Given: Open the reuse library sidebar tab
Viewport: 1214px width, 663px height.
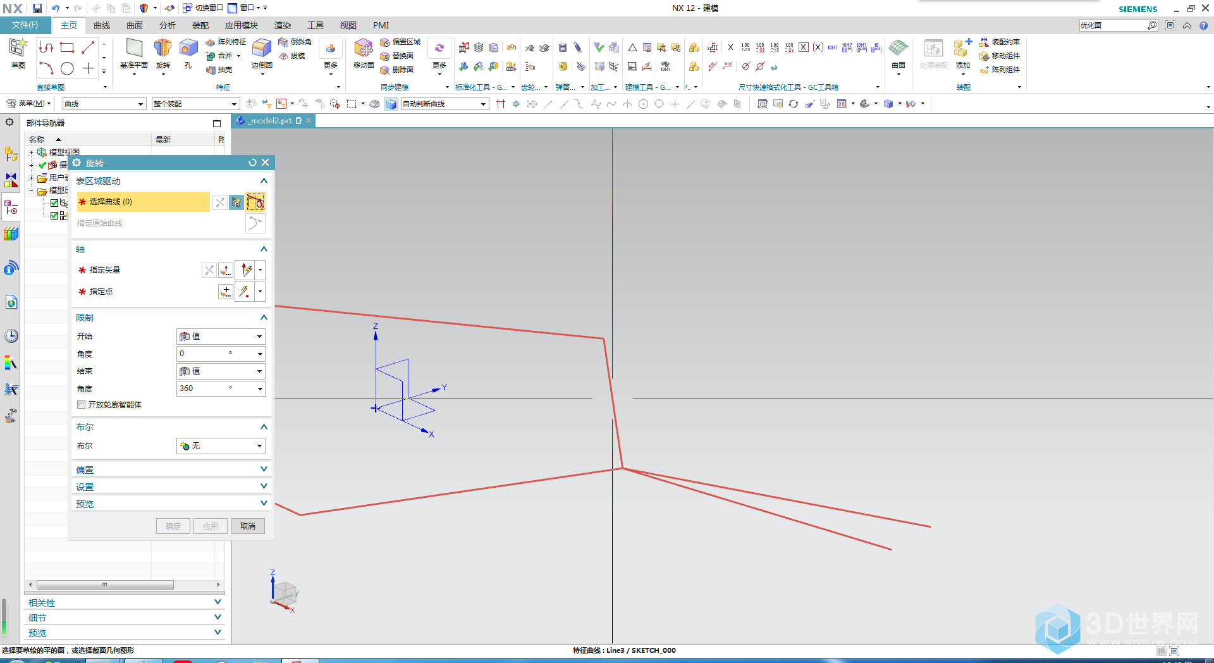Looking at the screenshot, I should point(11,234).
